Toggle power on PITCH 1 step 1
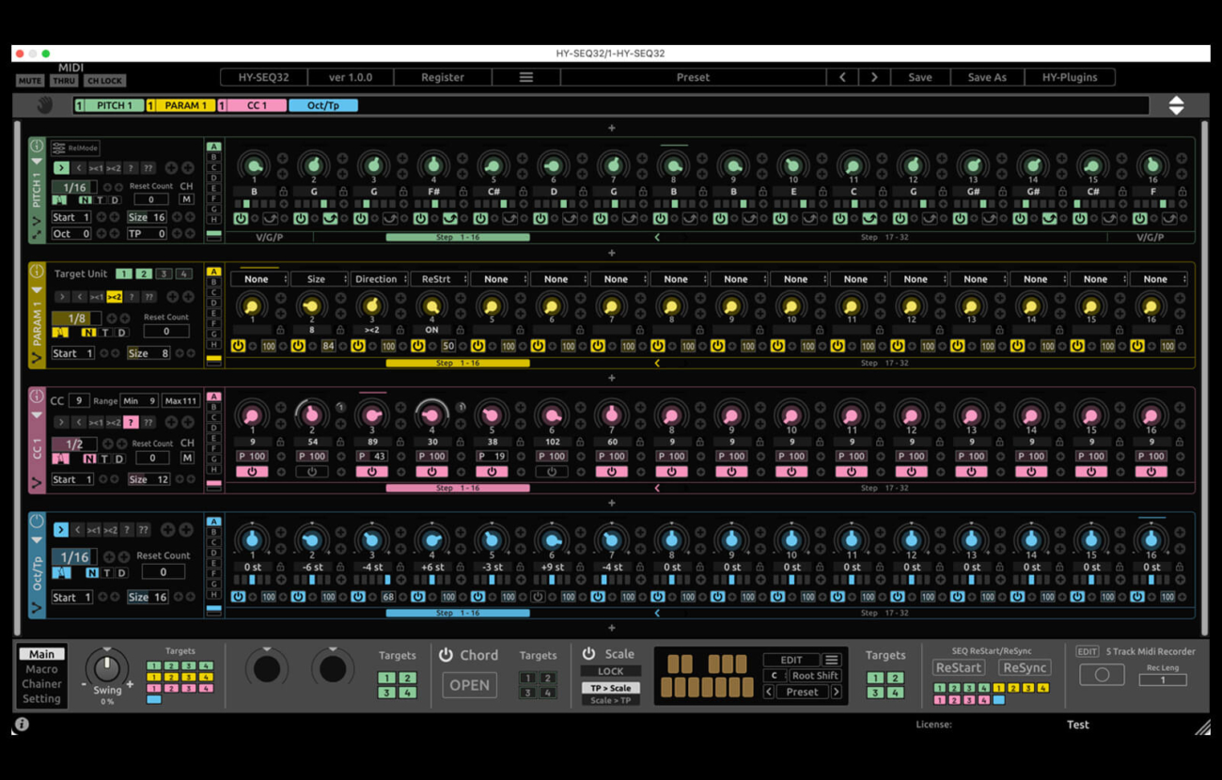Viewport: 1222px width, 780px height. [241, 218]
